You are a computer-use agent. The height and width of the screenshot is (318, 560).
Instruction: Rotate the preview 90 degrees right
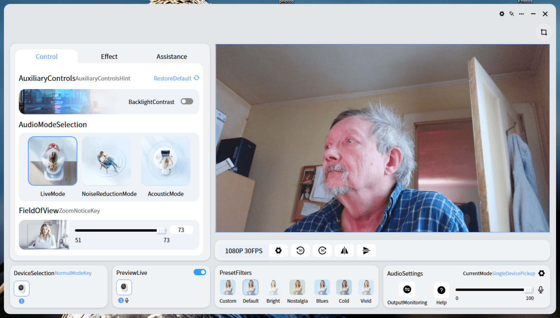point(322,250)
